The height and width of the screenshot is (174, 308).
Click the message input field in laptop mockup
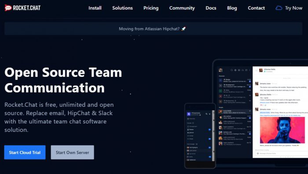pyautogui.click(x=282, y=153)
